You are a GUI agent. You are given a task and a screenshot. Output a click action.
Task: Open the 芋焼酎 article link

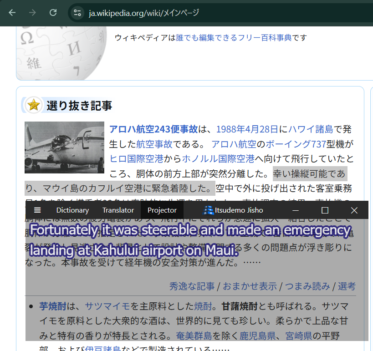pos(53,306)
